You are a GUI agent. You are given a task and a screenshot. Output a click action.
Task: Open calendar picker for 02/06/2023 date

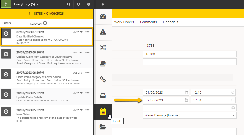(x=186, y=100)
